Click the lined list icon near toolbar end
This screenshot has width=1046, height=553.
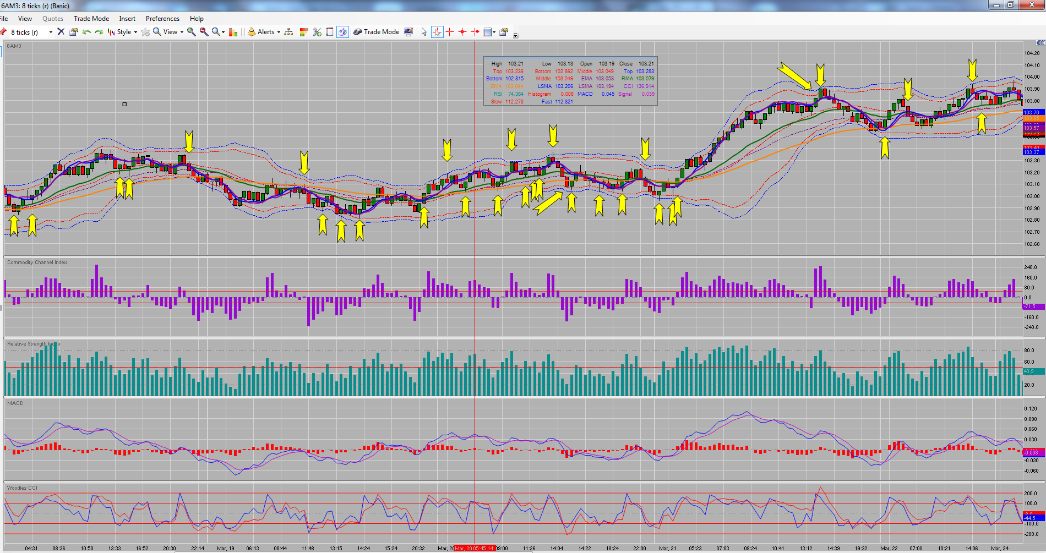tap(487, 32)
